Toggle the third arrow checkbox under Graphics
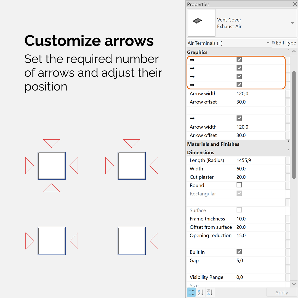This screenshot has height=298, width=298. 239,76
